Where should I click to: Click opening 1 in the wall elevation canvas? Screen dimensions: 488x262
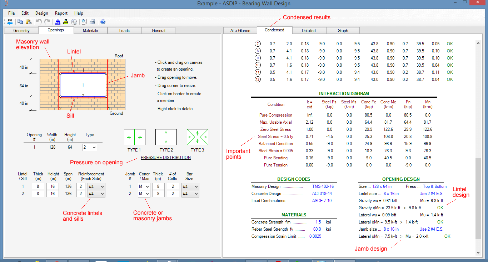tap(83, 85)
